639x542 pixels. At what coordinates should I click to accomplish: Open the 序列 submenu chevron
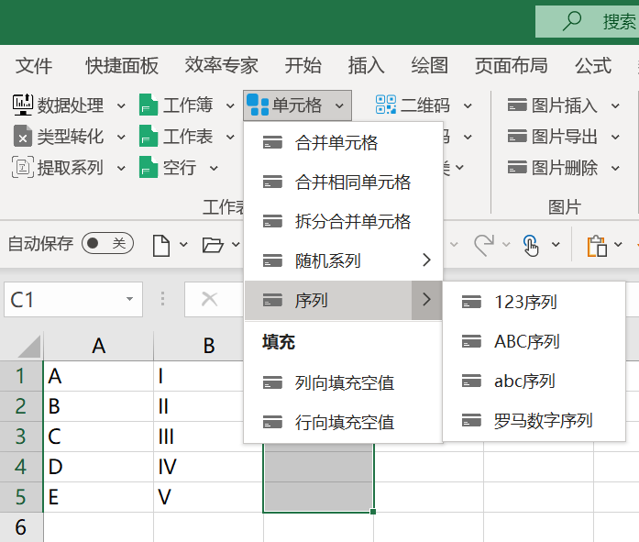(426, 300)
